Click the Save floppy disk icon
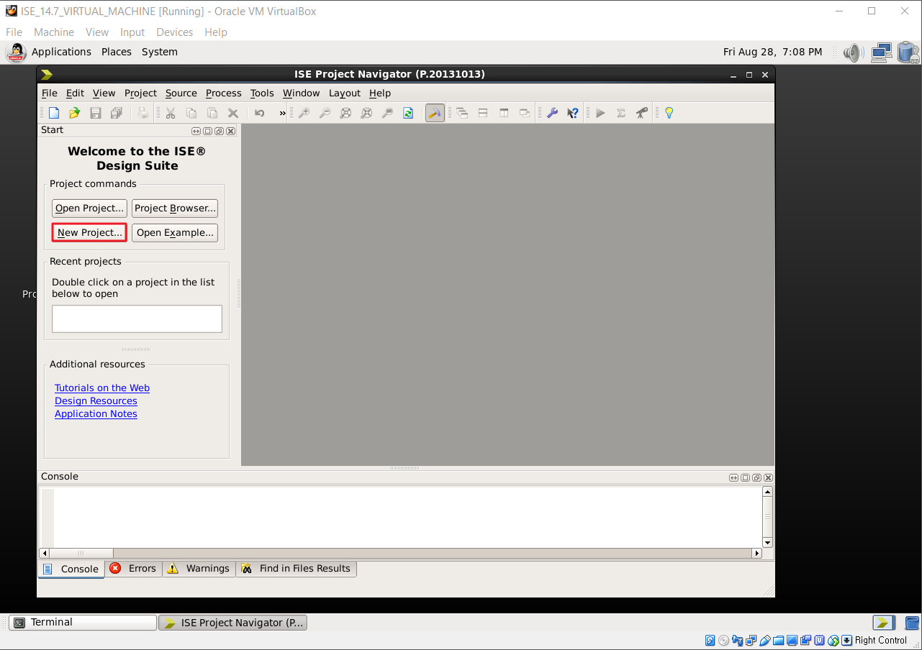 (95, 113)
